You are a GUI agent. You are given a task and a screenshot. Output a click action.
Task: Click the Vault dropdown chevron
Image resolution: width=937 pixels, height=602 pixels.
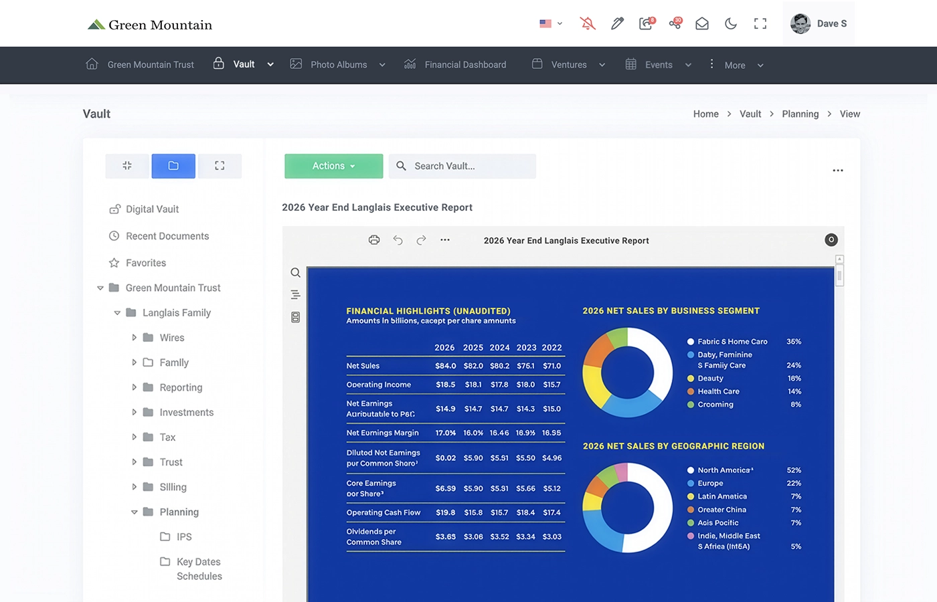pyautogui.click(x=270, y=65)
